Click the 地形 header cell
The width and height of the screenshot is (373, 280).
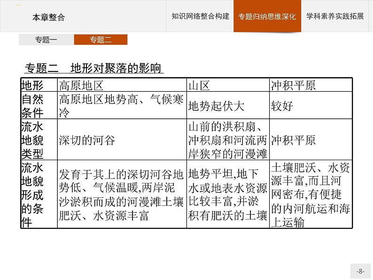tap(39, 85)
